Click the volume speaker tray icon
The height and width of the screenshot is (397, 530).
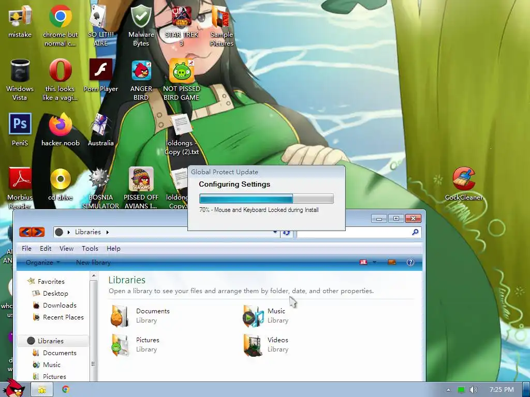pyautogui.click(x=473, y=390)
